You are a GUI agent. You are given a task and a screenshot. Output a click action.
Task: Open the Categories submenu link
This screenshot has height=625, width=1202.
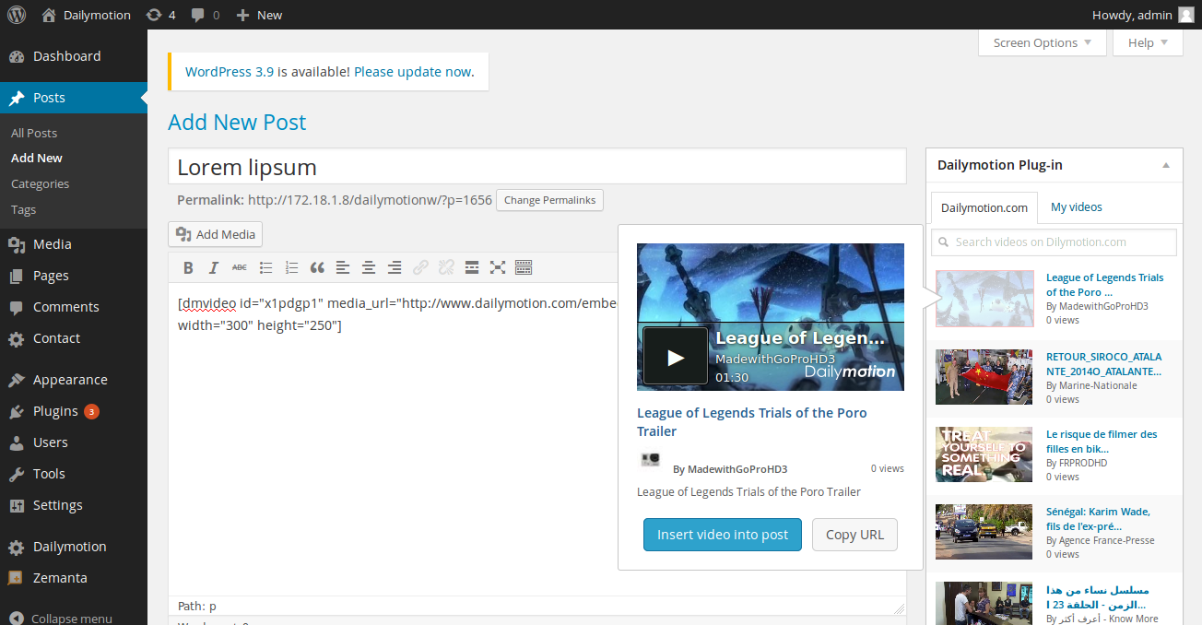pos(40,183)
